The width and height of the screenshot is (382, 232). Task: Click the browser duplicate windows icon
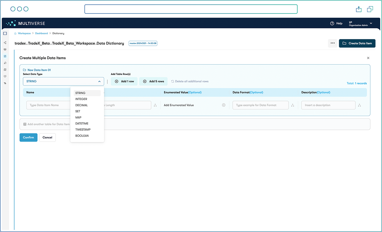click(x=370, y=9)
